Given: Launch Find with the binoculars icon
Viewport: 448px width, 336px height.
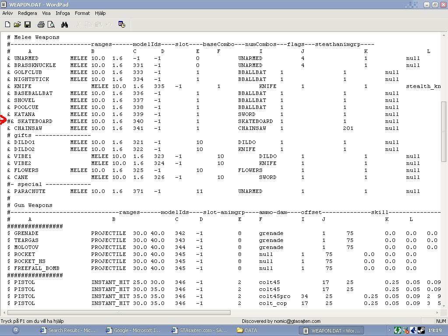Looking at the screenshot, I should pyautogui.click(x=65, y=24).
